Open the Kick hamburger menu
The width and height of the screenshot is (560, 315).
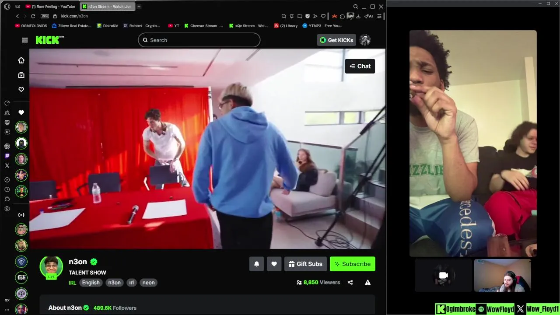tap(25, 40)
